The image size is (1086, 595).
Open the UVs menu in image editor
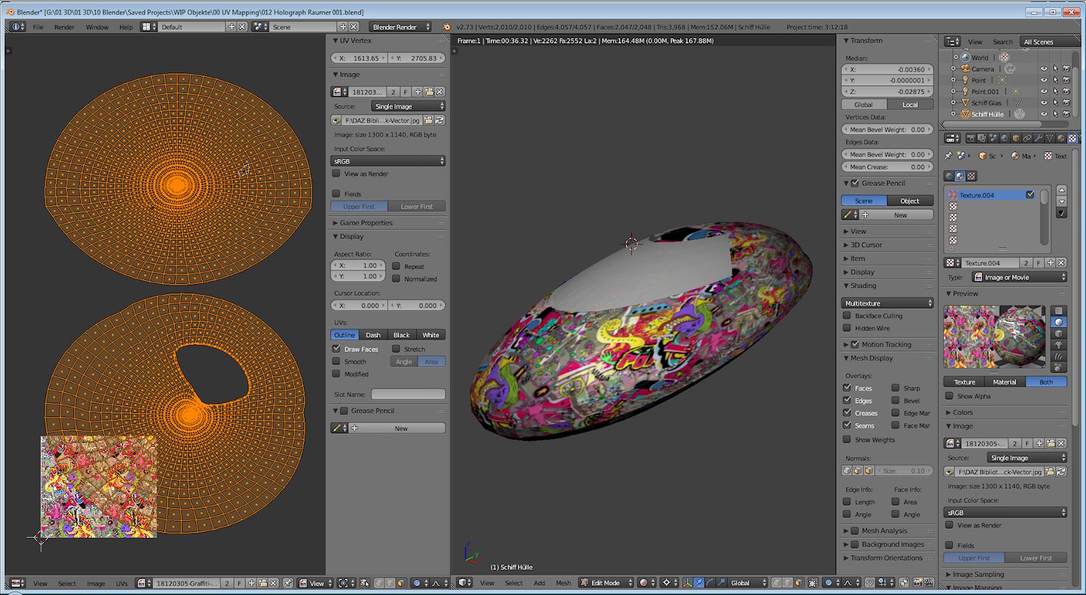coord(121,583)
